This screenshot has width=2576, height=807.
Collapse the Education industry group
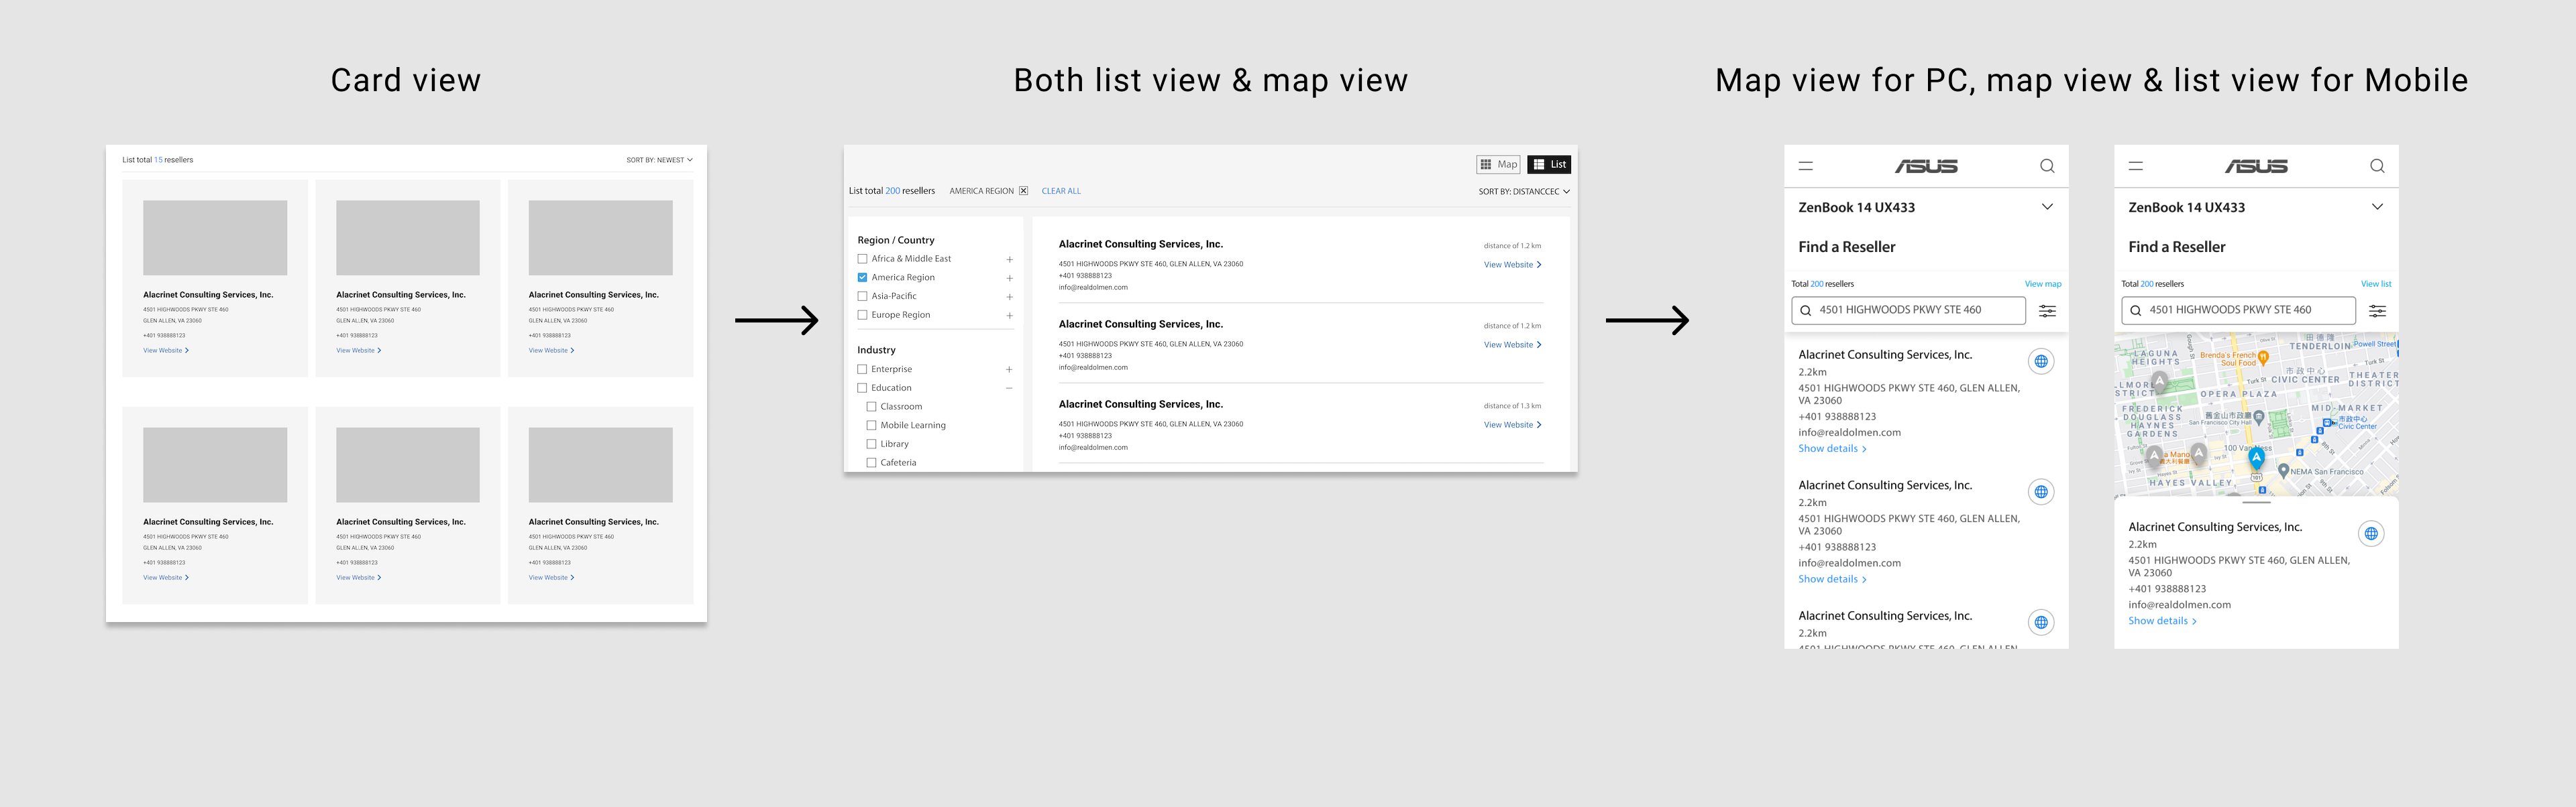(x=1008, y=389)
